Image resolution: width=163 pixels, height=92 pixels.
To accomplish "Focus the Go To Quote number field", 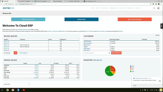I will tap(12, 53).
